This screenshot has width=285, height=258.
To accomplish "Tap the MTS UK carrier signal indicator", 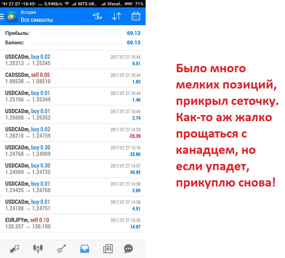I will tap(84, 4).
